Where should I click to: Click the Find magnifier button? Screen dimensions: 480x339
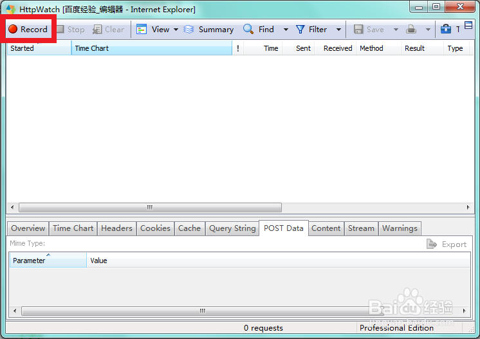[259, 30]
